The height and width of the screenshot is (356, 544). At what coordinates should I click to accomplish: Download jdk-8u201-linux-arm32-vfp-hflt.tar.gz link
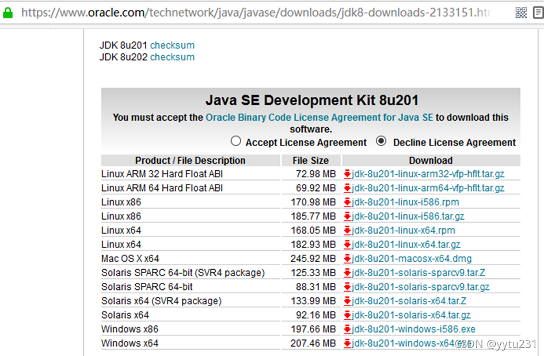(x=428, y=174)
